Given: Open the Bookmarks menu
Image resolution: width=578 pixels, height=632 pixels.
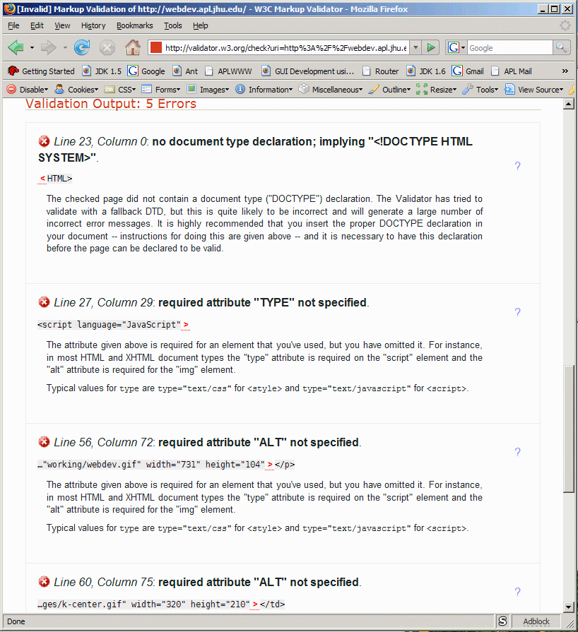Looking at the screenshot, I should [135, 25].
